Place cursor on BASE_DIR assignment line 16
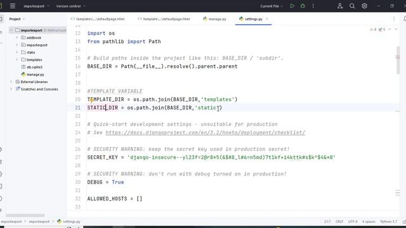The height and width of the screenshot is (228, 406). [162, 66]
